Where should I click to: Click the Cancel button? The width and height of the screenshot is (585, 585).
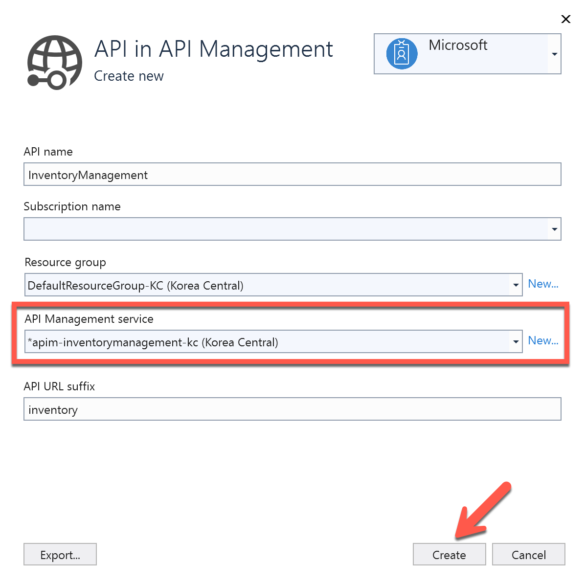point(528,555)
